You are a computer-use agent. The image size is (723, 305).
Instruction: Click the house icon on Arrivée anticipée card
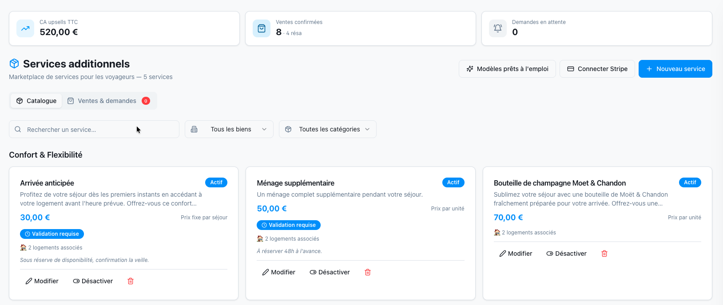tap(23, 247)
